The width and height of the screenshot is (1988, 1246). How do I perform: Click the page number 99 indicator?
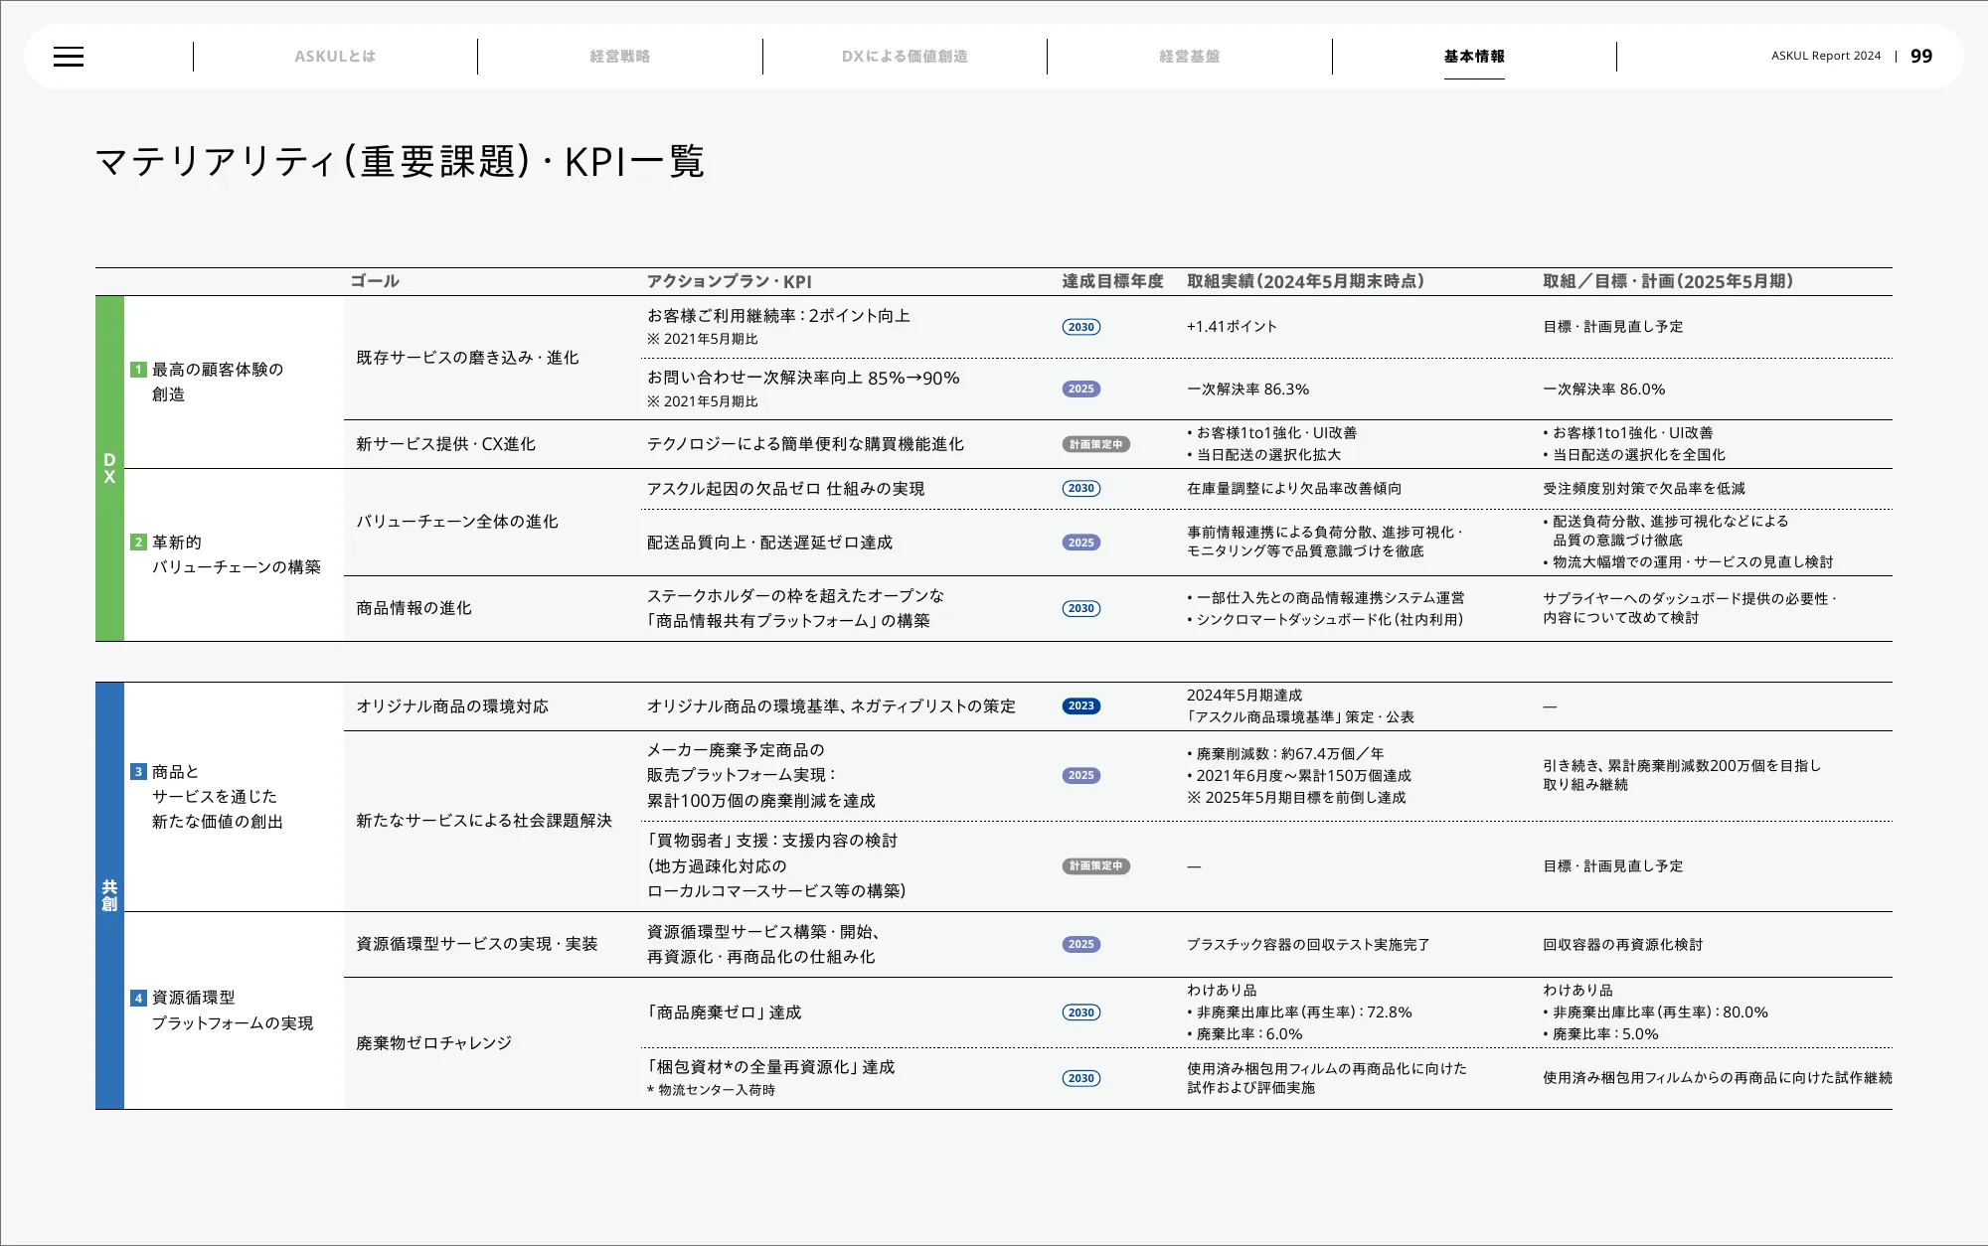pyautogui.click(x=1920, y=57)
